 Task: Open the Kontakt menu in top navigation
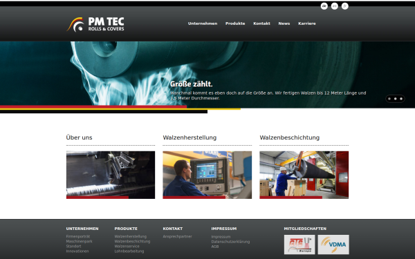coord(261,23)
